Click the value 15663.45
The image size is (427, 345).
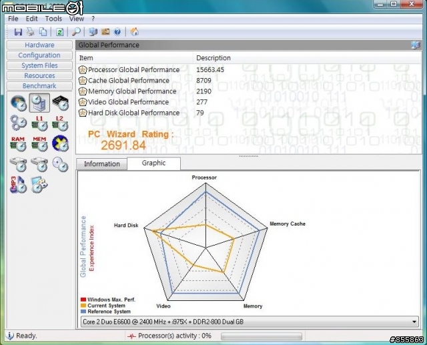(210, 69)
